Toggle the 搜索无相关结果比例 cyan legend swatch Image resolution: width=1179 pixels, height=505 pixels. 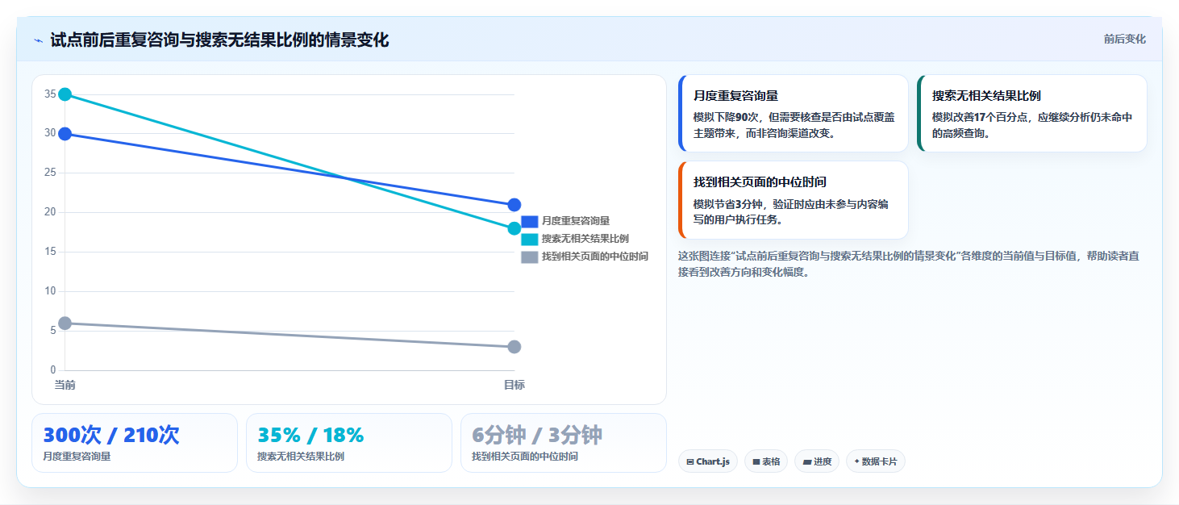[529, 239]
